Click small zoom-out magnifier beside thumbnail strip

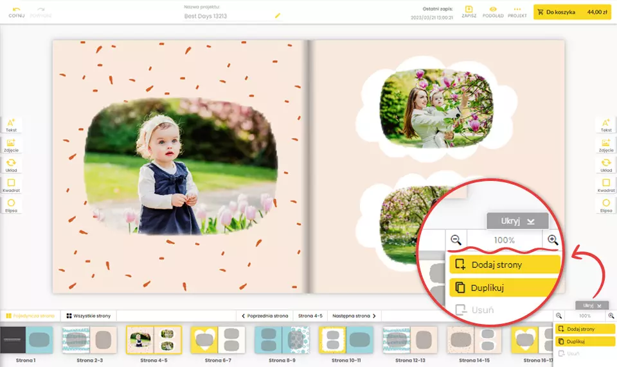559,316
